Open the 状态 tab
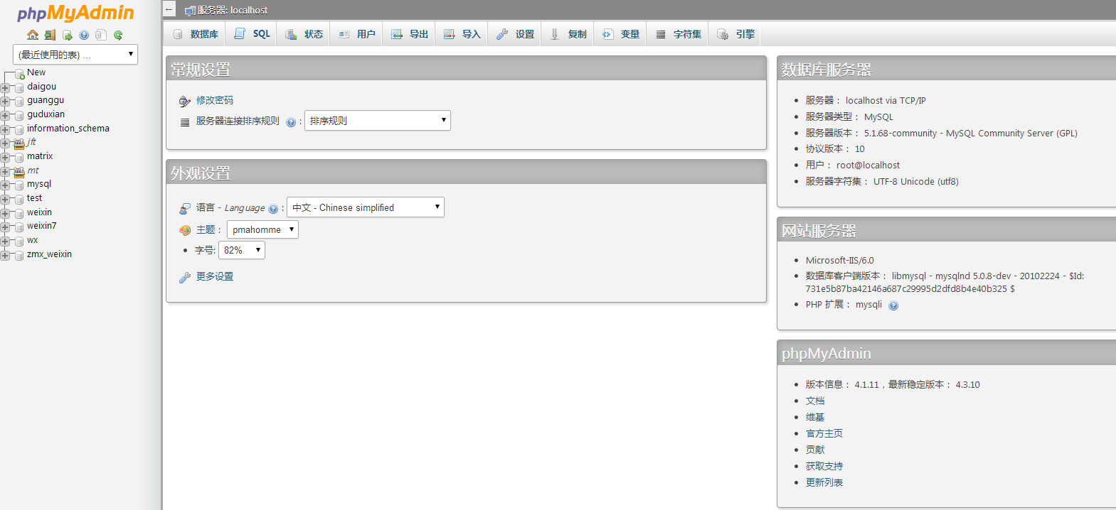Viewport: 1116px width, 510px height. click(304, 34)
